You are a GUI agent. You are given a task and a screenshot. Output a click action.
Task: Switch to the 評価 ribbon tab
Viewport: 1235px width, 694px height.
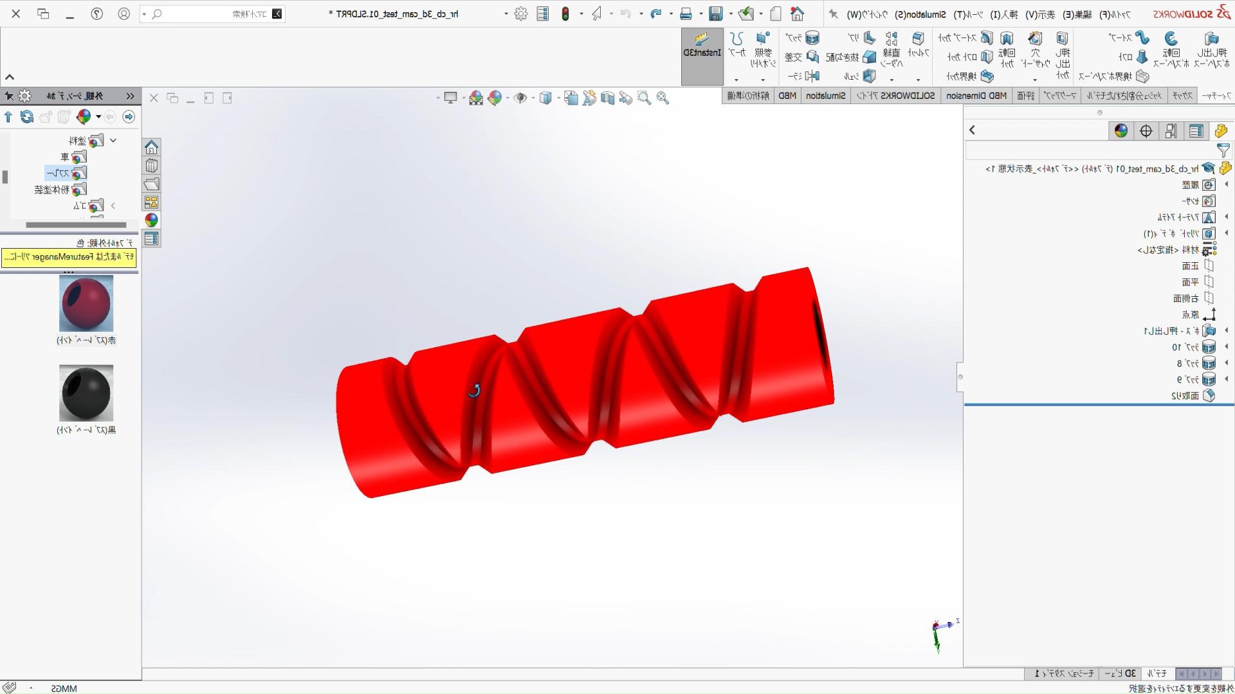[x=1025, y=96]
